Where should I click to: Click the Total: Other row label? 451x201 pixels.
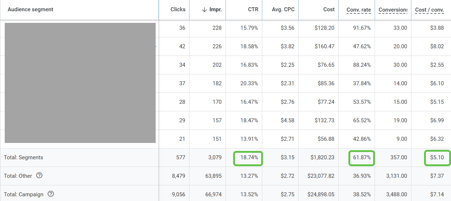[18, 176]
